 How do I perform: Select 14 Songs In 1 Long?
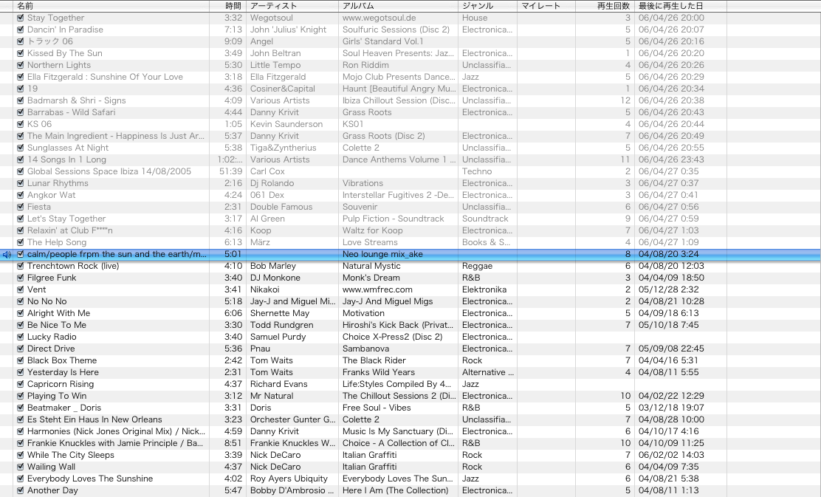pos(66,160)
